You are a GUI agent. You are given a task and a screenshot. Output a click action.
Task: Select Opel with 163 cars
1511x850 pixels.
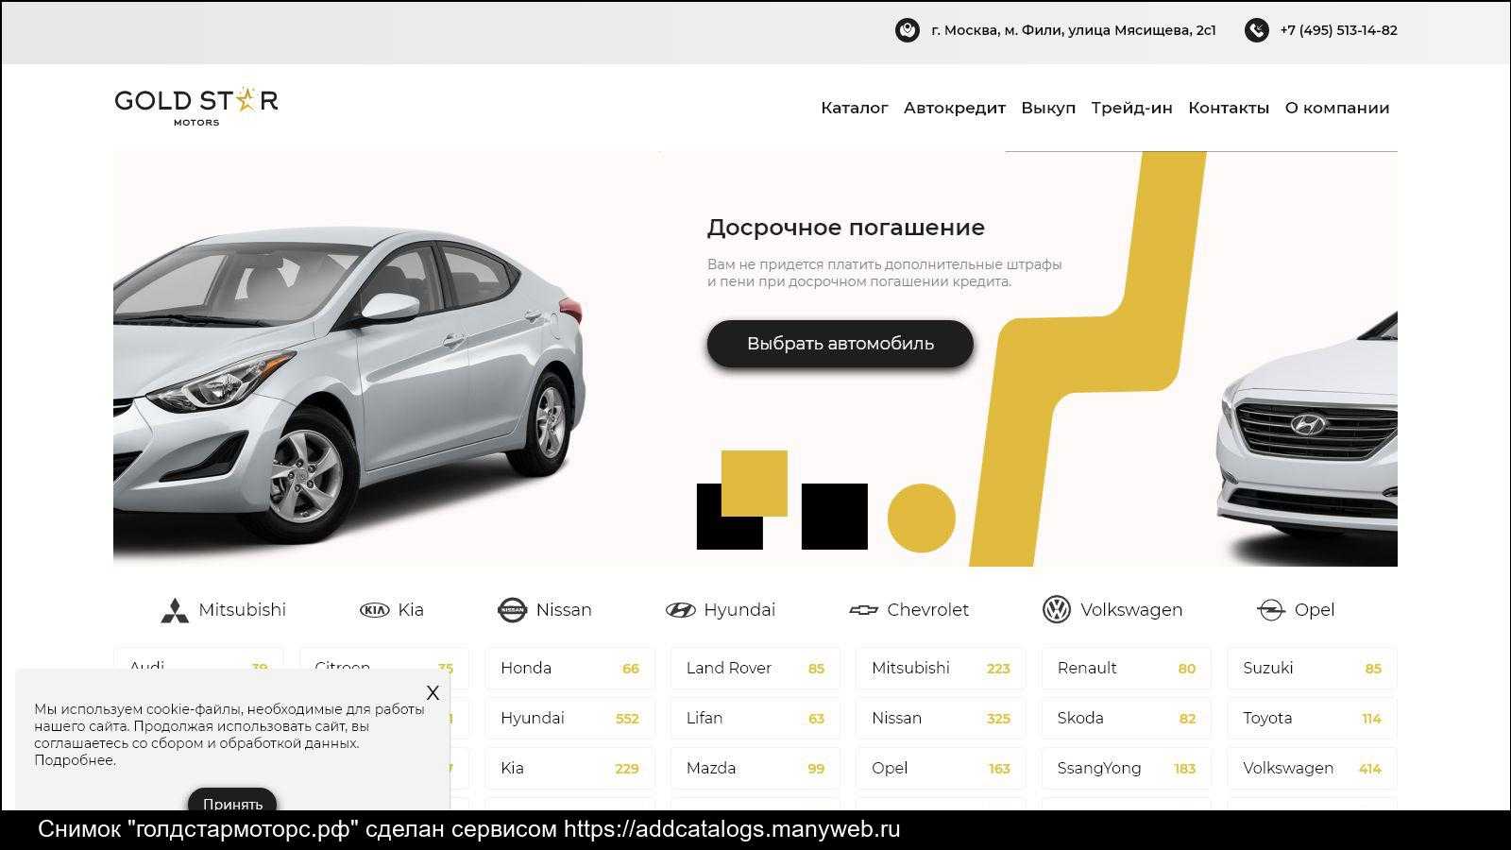tap(942, 769)
